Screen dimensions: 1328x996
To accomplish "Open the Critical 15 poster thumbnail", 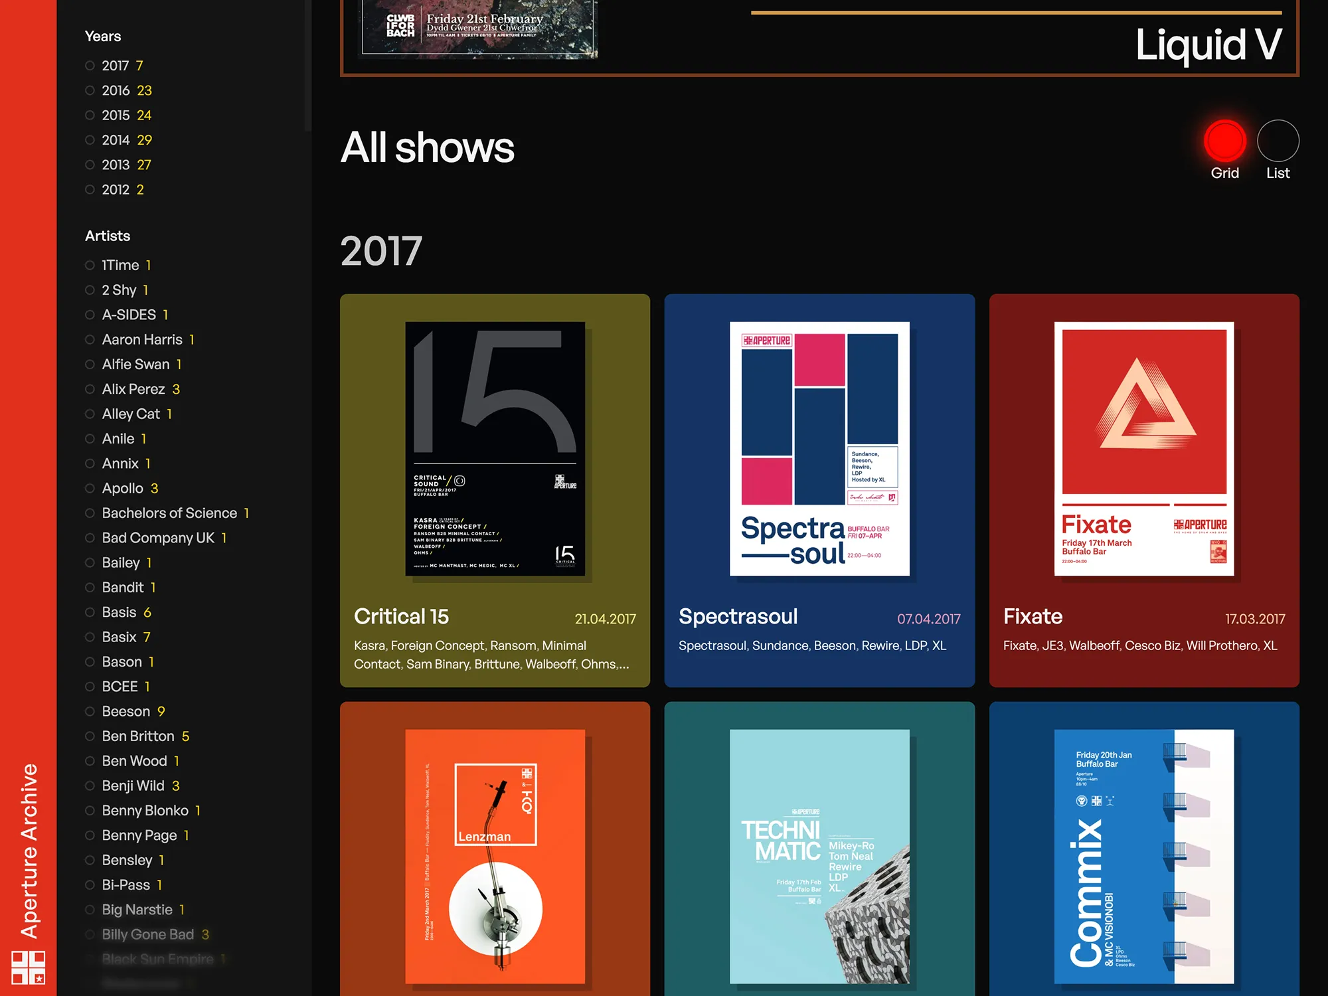I will tap(495, 449).
